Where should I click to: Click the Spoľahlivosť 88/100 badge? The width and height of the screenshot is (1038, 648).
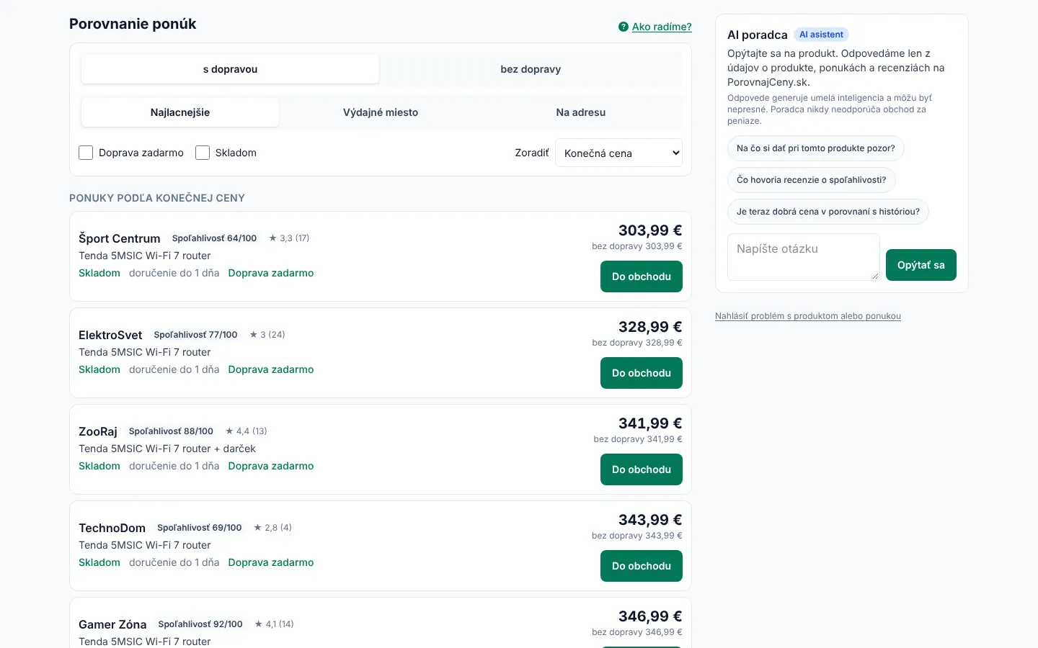click(x=171, y=431)
